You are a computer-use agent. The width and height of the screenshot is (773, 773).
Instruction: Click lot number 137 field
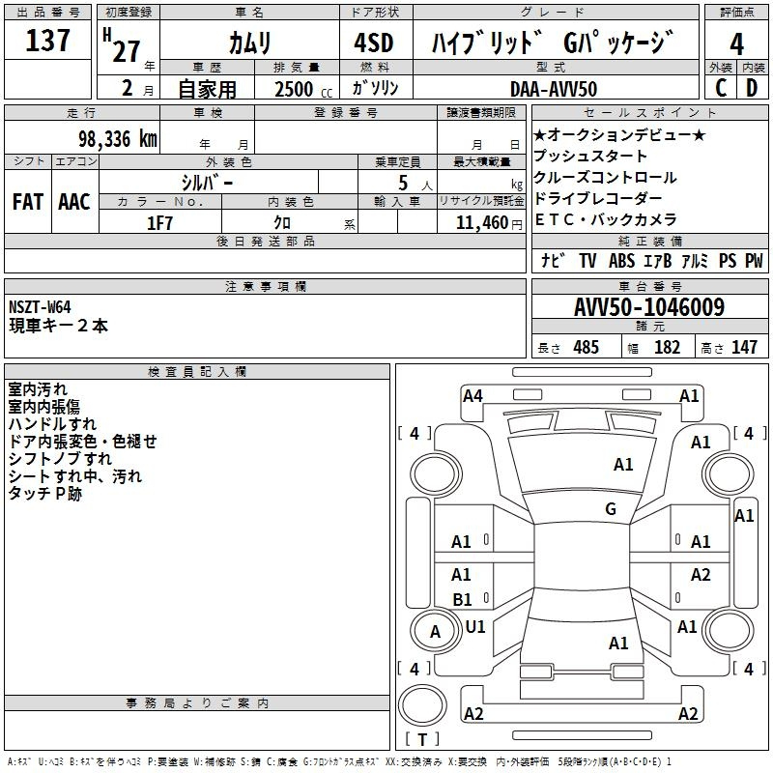tap(47, 40)
